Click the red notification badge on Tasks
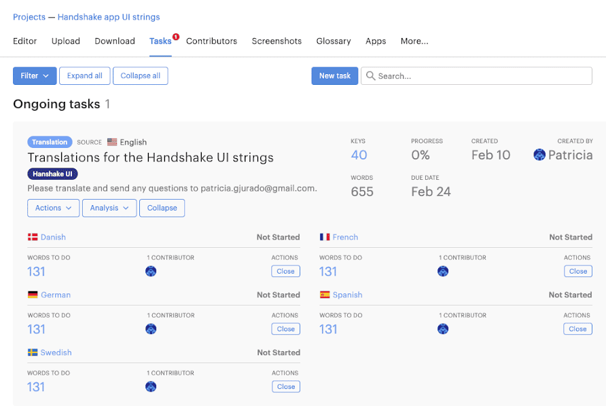This screenshot has width=606, height=406. coord(176,37)
